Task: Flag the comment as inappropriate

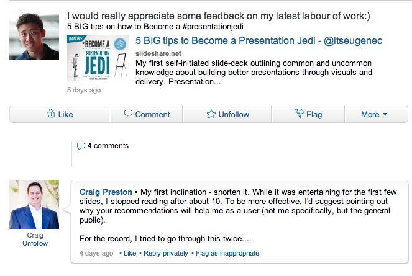Action: (227, 253)
